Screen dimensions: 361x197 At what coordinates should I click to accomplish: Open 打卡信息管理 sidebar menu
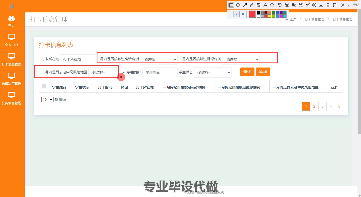[11, 60]
